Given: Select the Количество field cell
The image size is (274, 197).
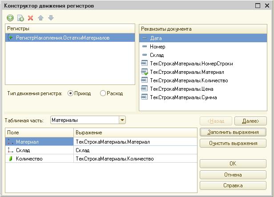Looking at the screenshot, I should click(x=40, y=158).
